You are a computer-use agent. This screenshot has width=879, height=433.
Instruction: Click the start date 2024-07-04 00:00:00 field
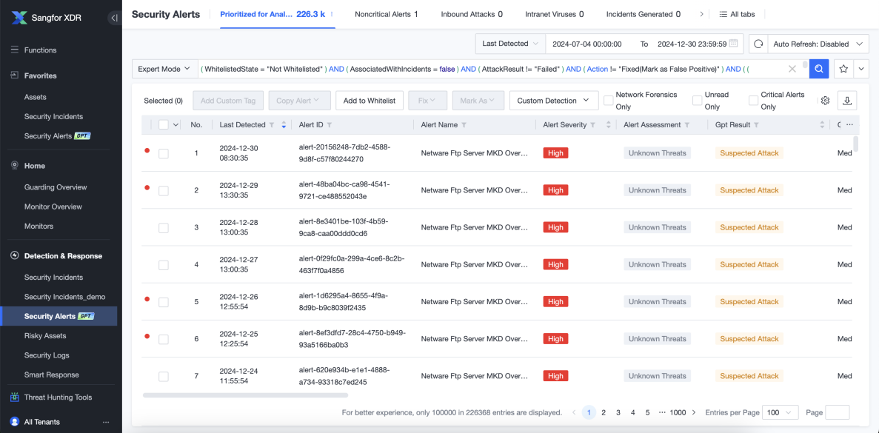coord(587,44)
